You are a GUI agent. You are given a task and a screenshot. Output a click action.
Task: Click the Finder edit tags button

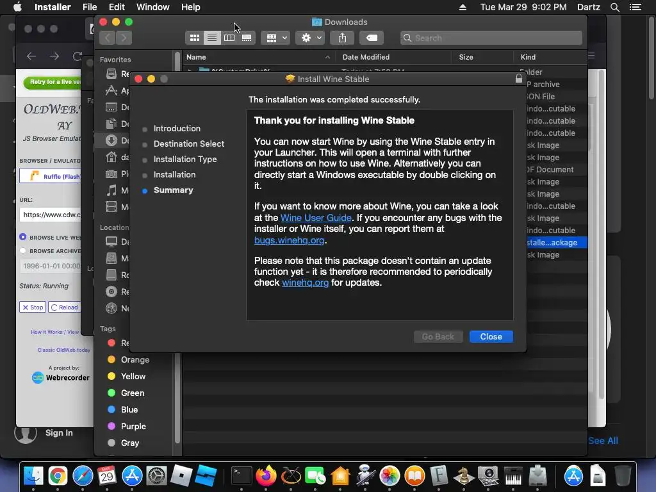(372, 38)
